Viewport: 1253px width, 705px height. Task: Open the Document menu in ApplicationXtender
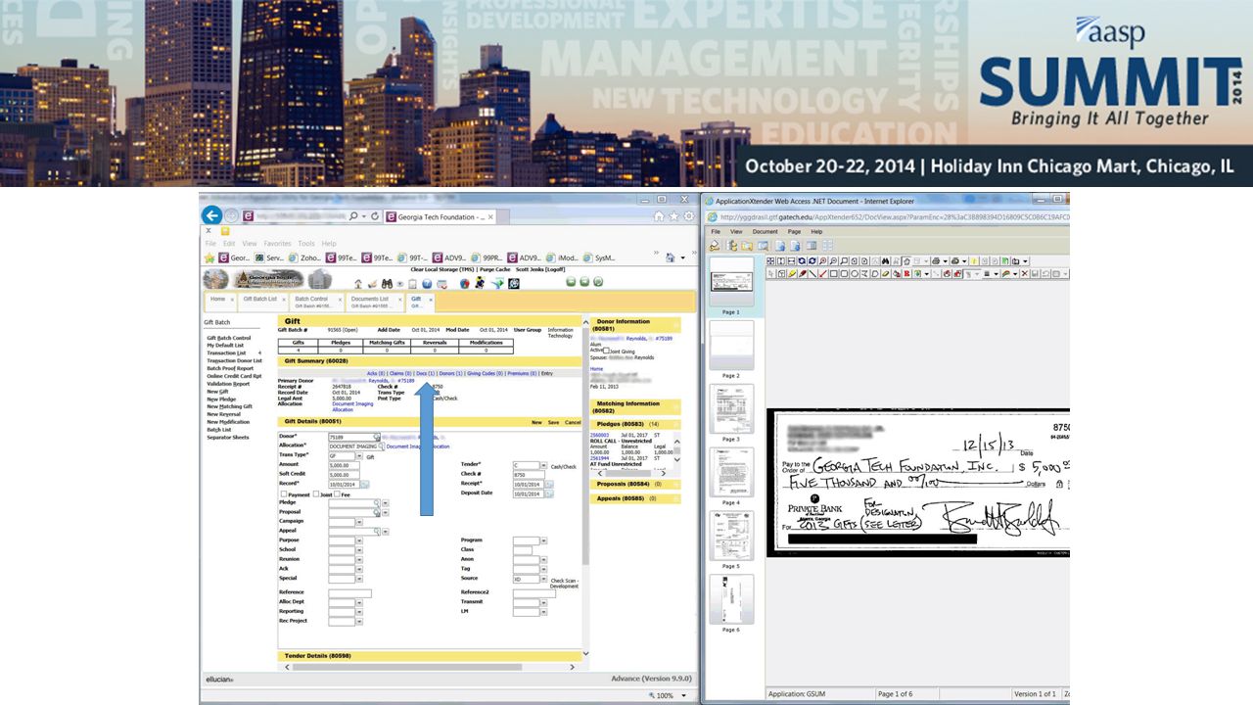click(766, 232)
